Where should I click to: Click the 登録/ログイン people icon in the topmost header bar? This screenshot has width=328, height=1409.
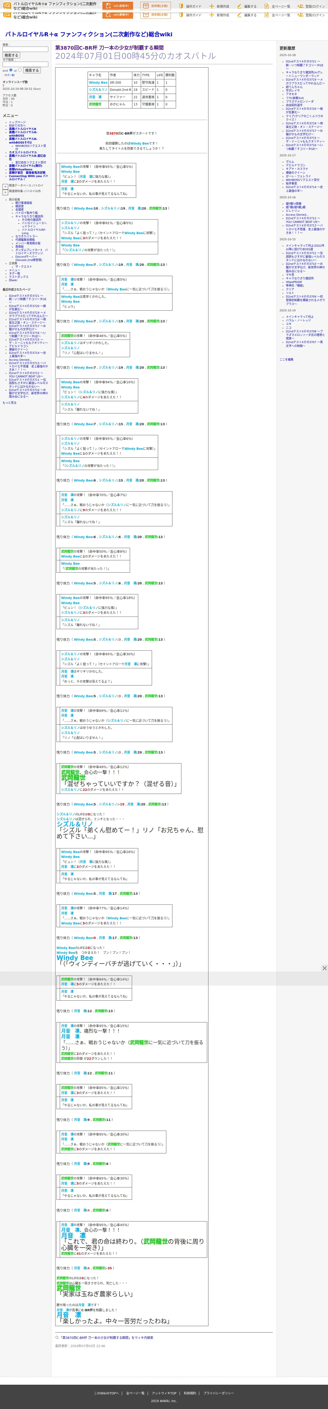point(300,6)
